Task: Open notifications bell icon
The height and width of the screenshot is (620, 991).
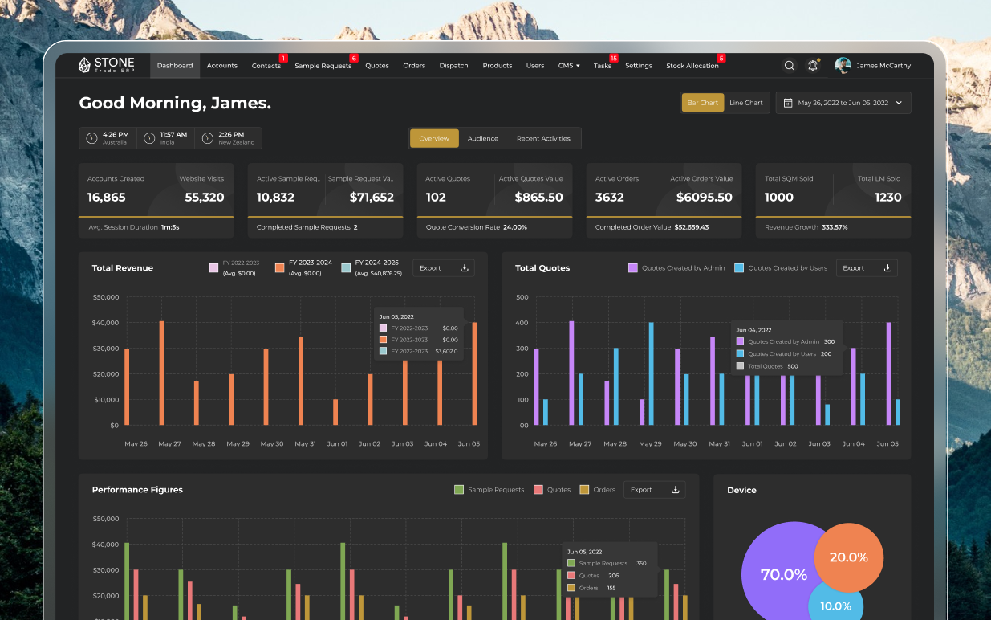Action: (813, 66)
